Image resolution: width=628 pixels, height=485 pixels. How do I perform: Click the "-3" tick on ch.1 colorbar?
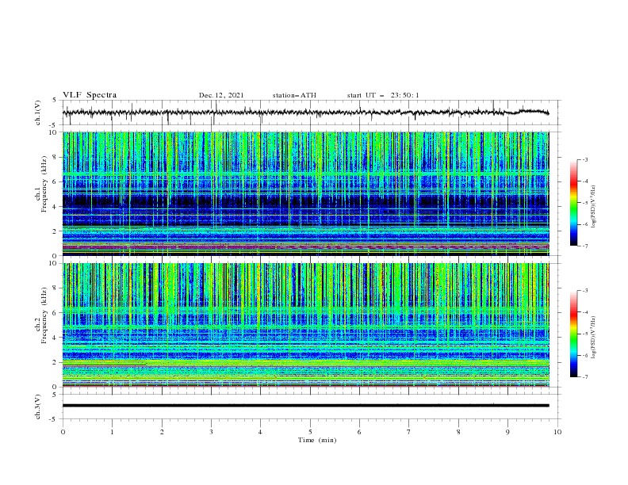[585, 159]
